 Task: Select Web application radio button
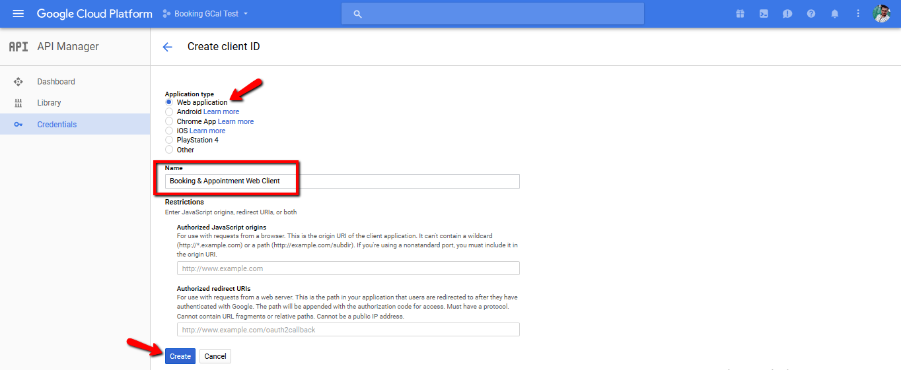[x=169, y=102]
